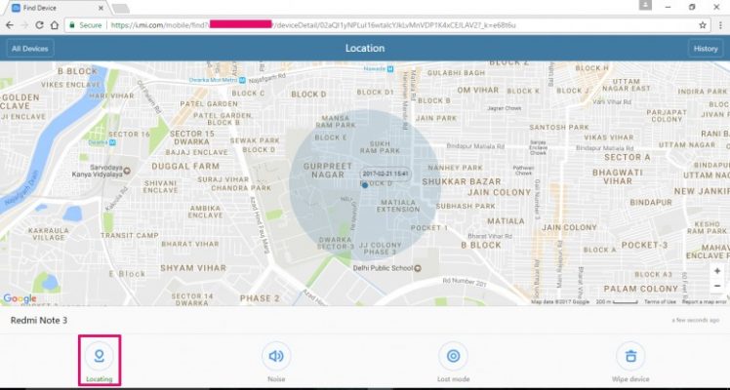Reload the page
The image size is (730, 390).
tap(40, 25)
